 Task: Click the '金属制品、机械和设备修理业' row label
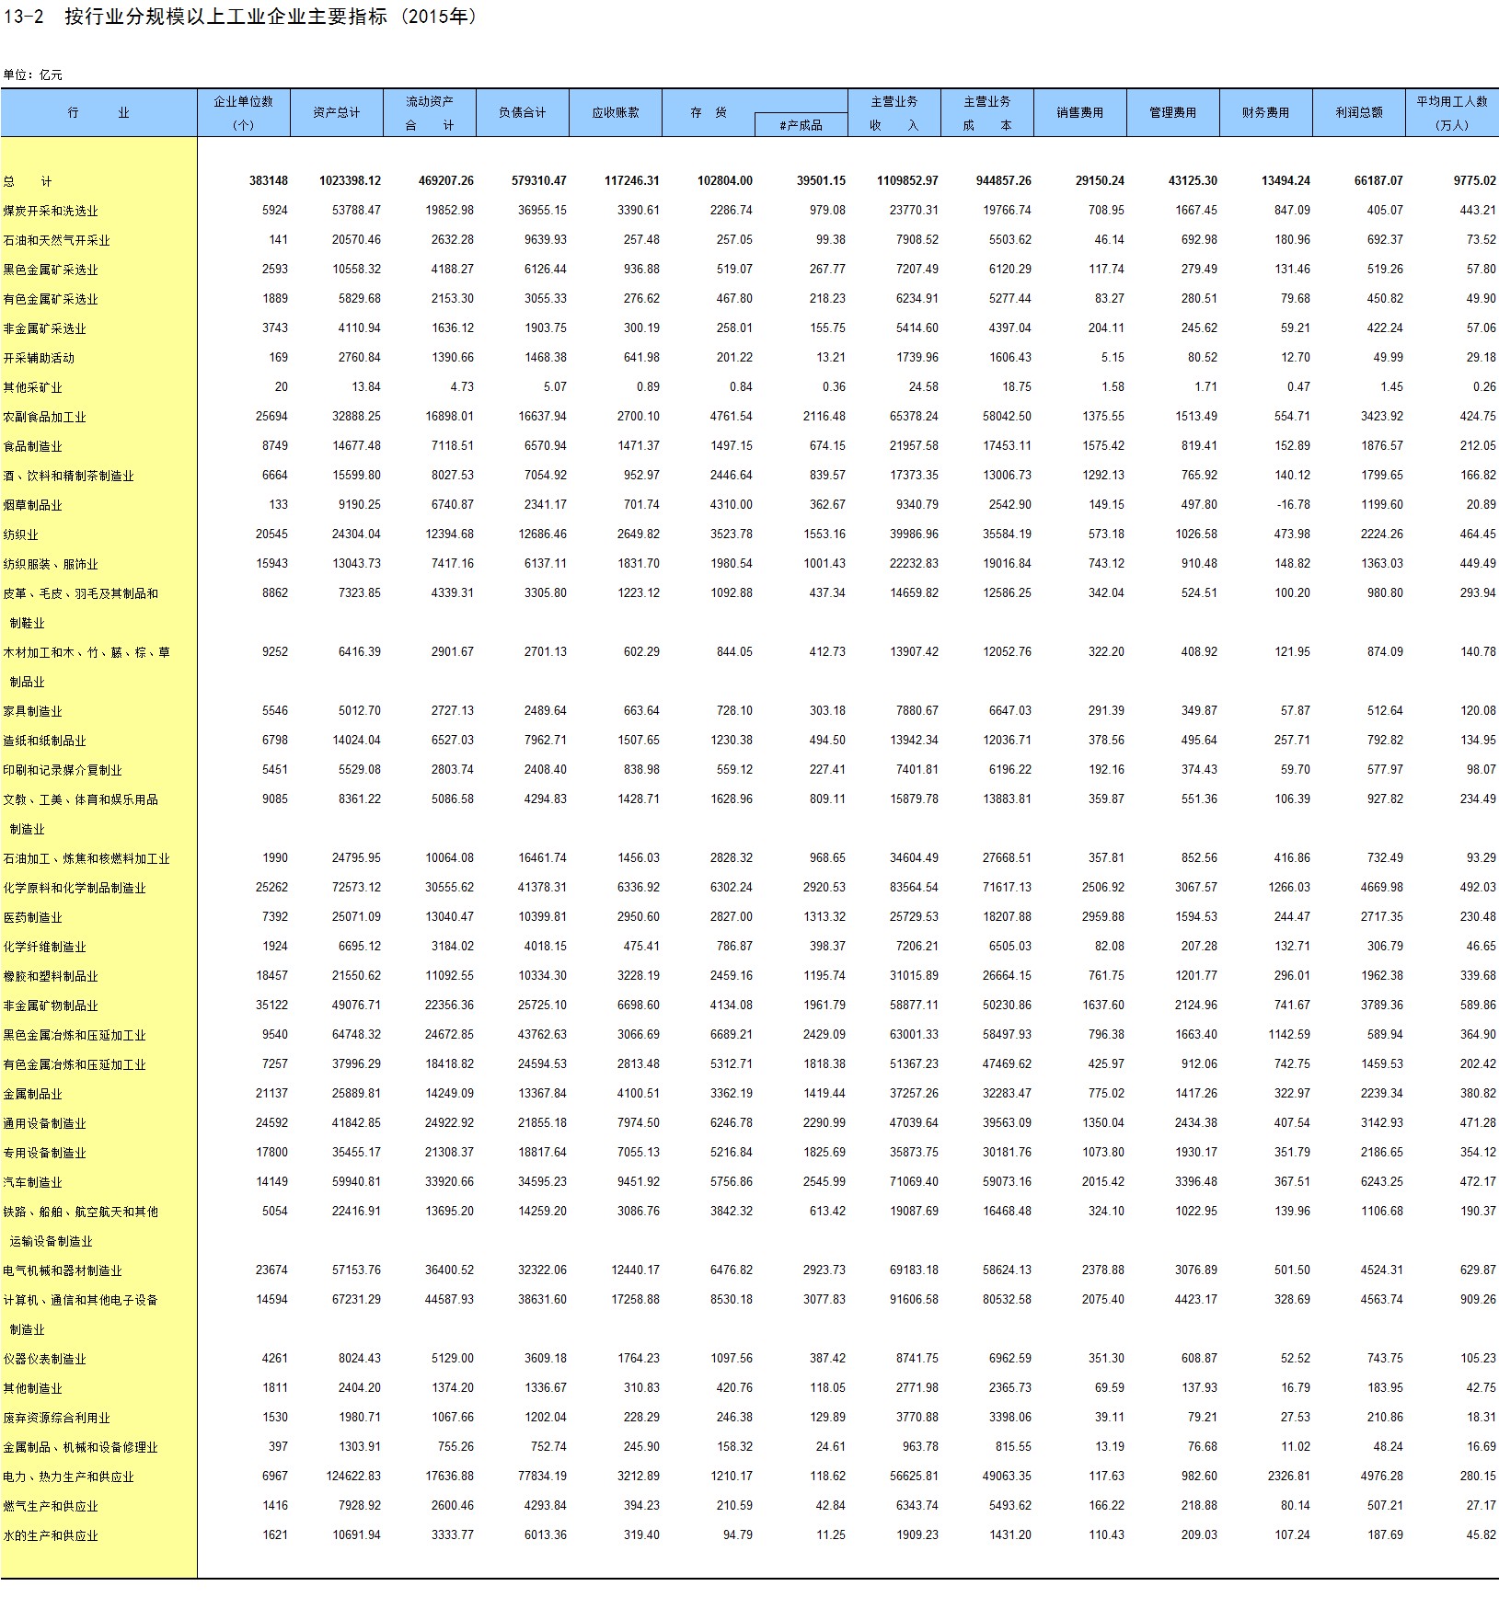click(x=81, y=1447)
